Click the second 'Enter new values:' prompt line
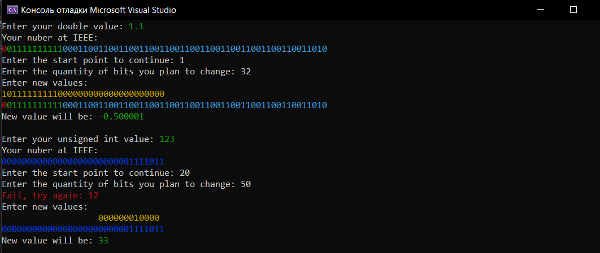 [45, 207]
